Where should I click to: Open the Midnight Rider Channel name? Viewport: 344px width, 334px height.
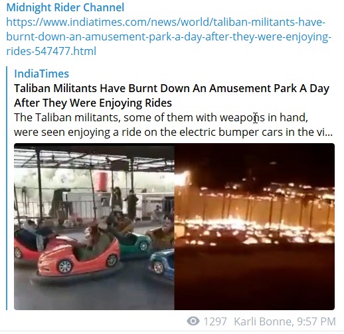(65, 7)
